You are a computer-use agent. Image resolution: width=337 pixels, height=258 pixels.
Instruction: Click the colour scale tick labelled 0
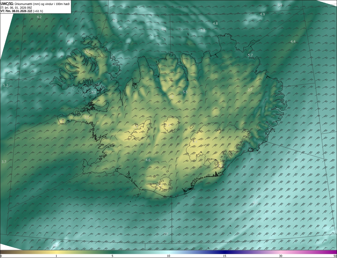(x=1, y=256)
